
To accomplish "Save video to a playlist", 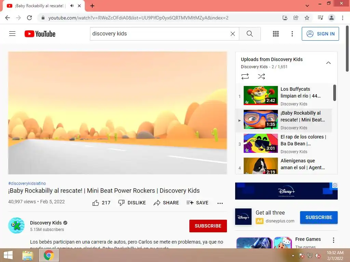I will [x=198, y=203].
